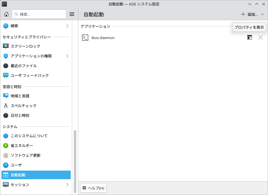268x195 pixels.
Task: Remove ibus-daemon with red X icon
Action: pos(261,37)
